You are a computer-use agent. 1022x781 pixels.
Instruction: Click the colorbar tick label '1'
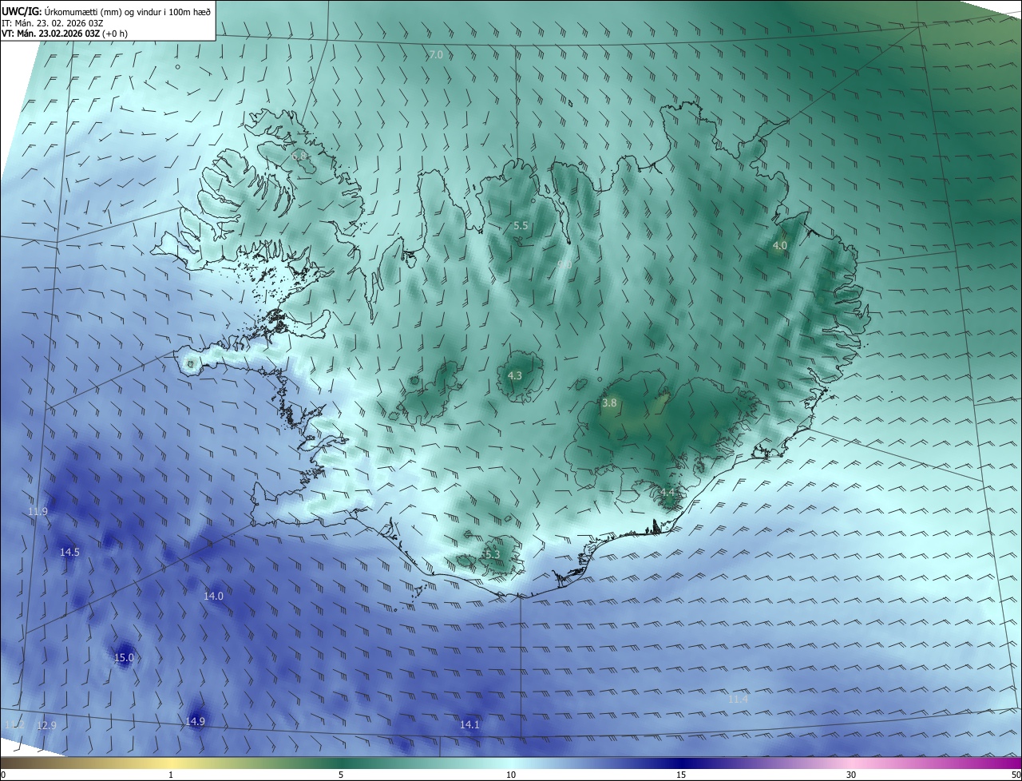coord(171,775)
